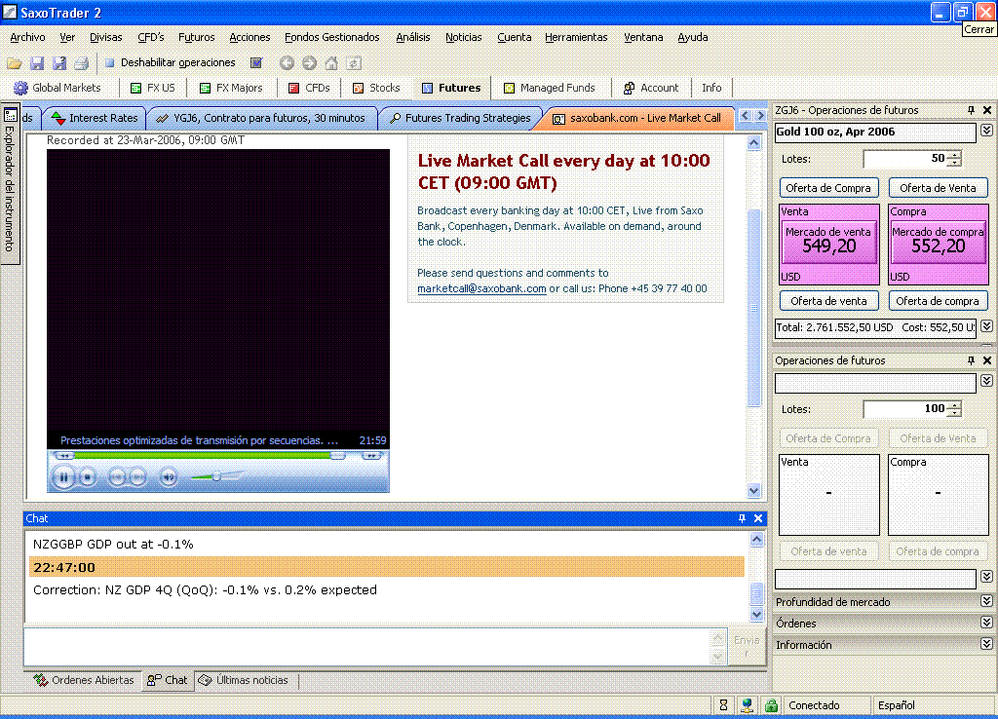Click the network user status icon

747,705
